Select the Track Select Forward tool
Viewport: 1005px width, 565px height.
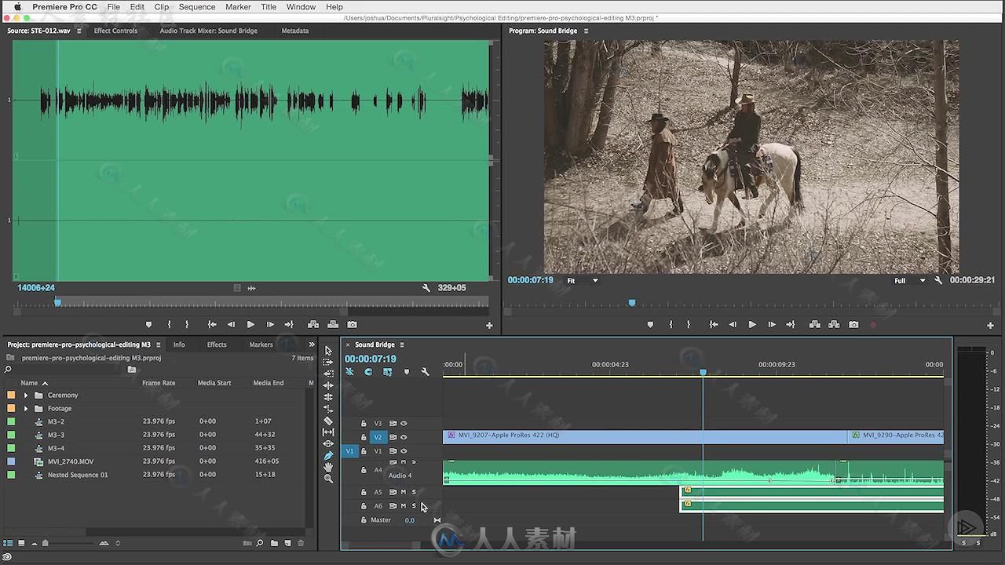[328, 363]
